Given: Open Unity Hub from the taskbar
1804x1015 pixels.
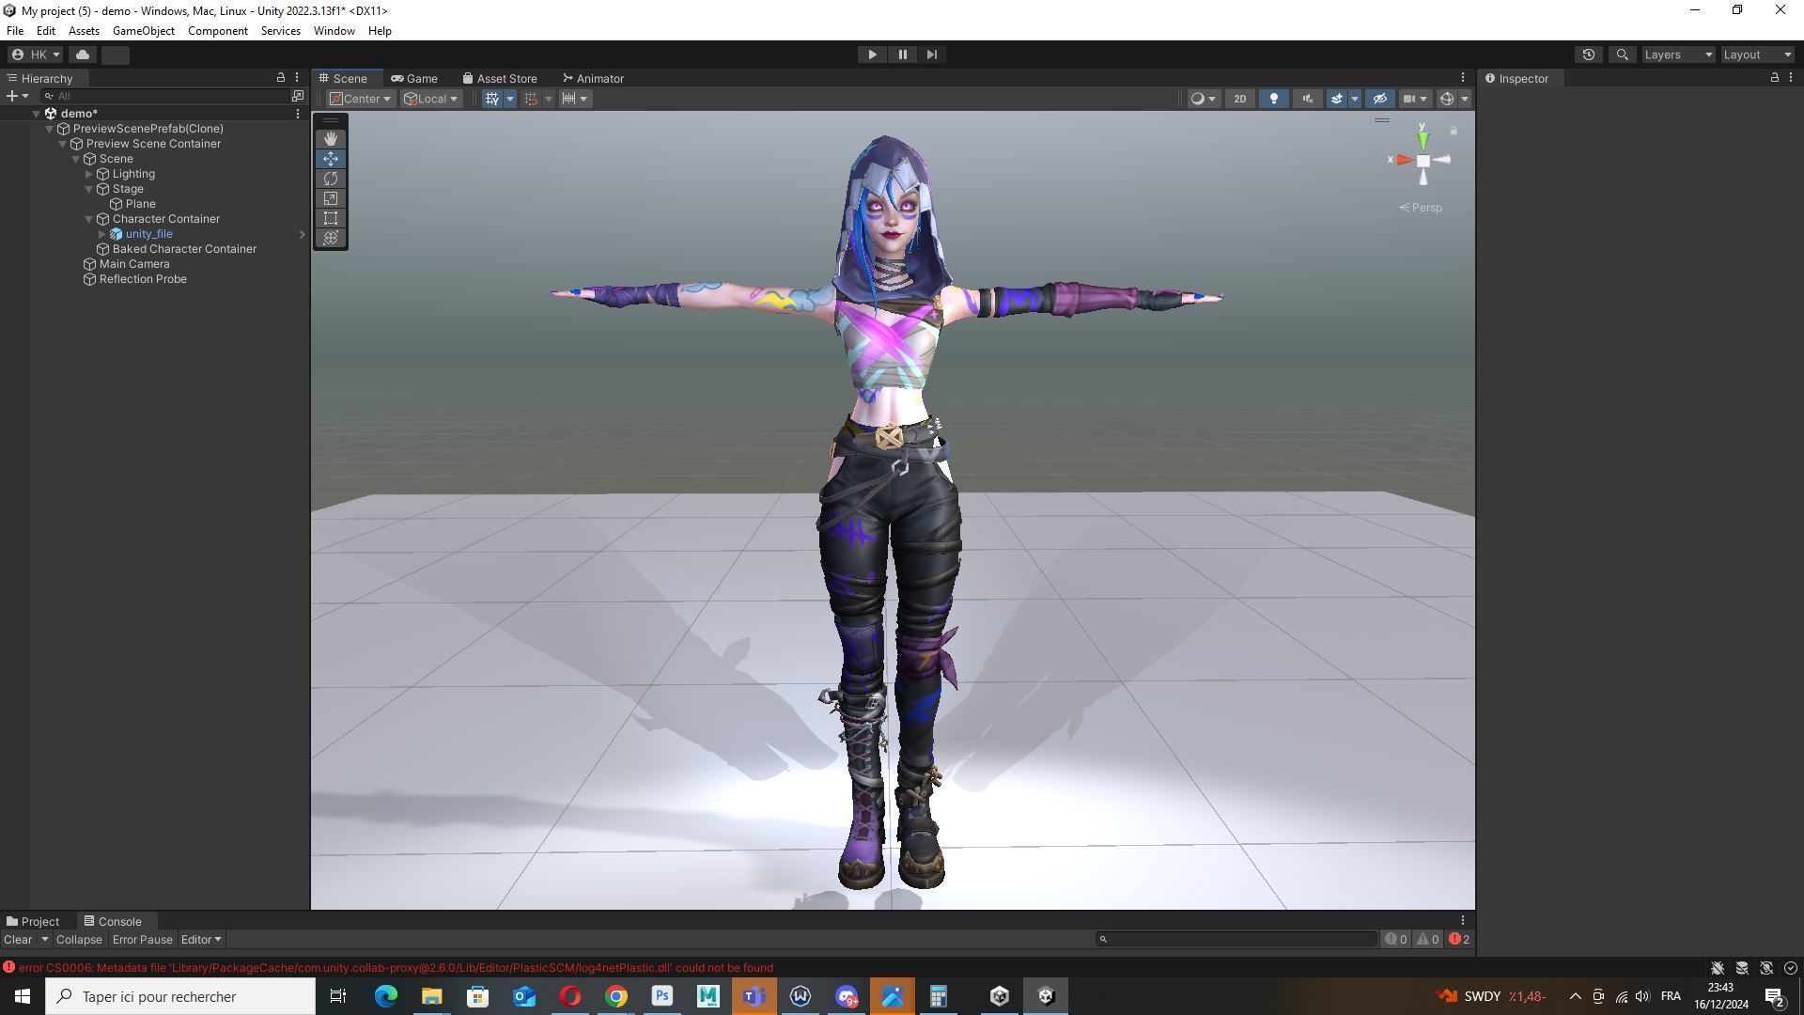Looking at the screenshot, I should point(1000,996).
